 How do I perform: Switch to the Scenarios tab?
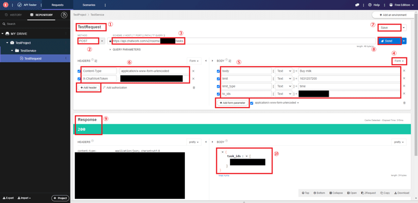(88, 5)
